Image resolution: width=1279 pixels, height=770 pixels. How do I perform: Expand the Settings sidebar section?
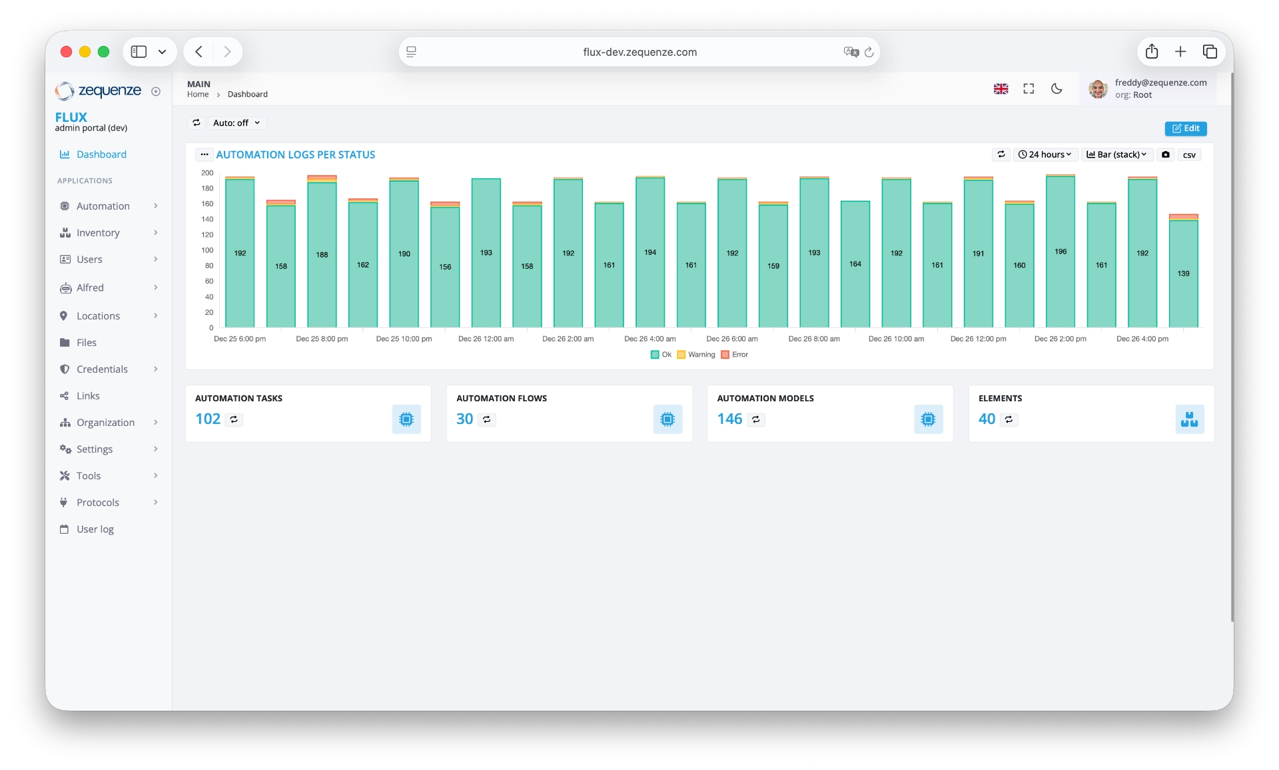pos(94,449)
